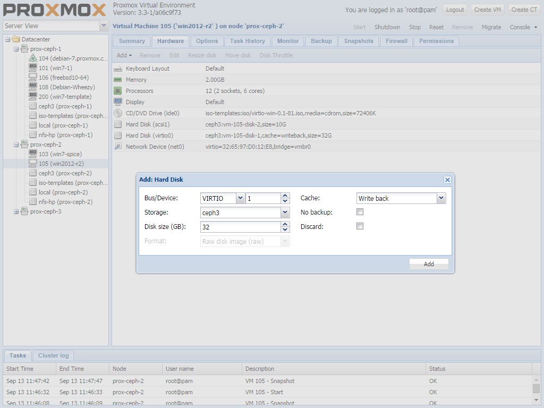Image resolution: width=544 pixels, height=408 pixels.
Task: Click the Network Device net0 icon
Action: pyautogui.click(x=118, y=147)
